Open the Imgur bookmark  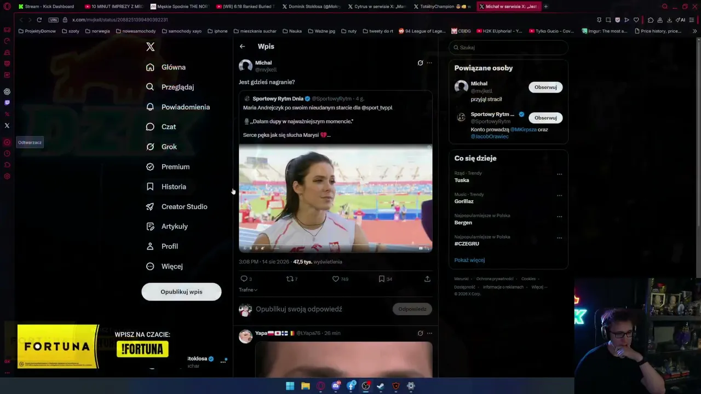[x=605, y=31]
